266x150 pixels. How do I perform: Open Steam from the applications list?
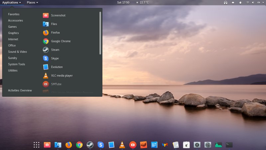55,50
